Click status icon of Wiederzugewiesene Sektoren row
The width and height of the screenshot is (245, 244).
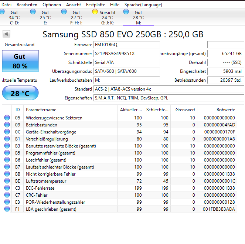(7, 118)
